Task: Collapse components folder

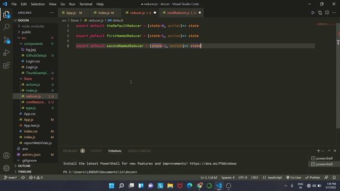Action: point(33,44)
